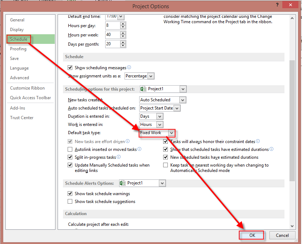
Task: Expand the New tasks created dropdown
Action: 183,100
